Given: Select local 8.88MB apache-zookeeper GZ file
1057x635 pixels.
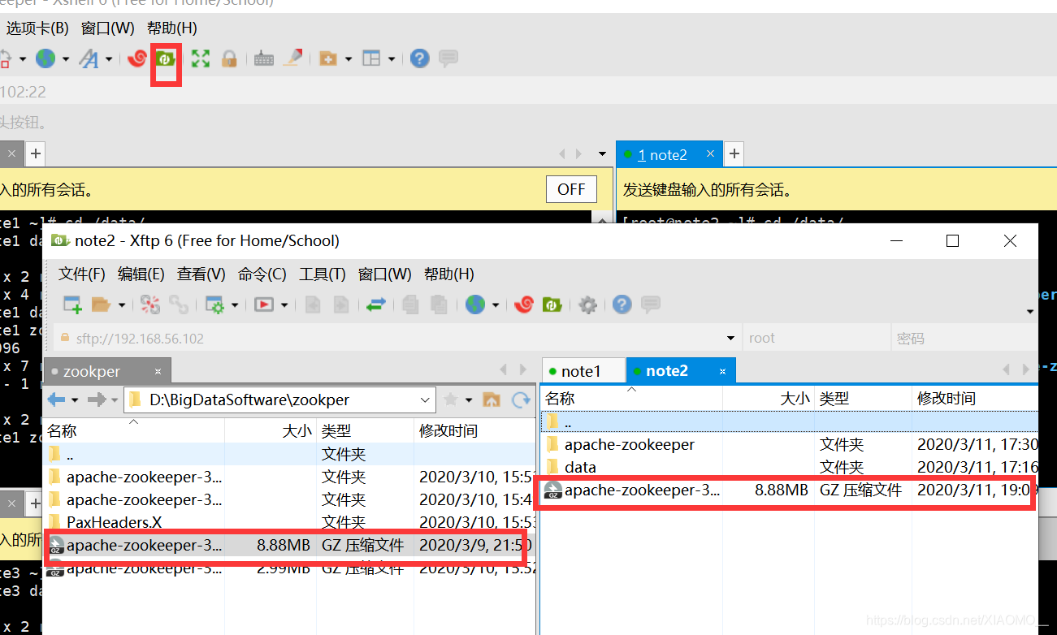Looking at the screenshot, I should pos(288,545).
